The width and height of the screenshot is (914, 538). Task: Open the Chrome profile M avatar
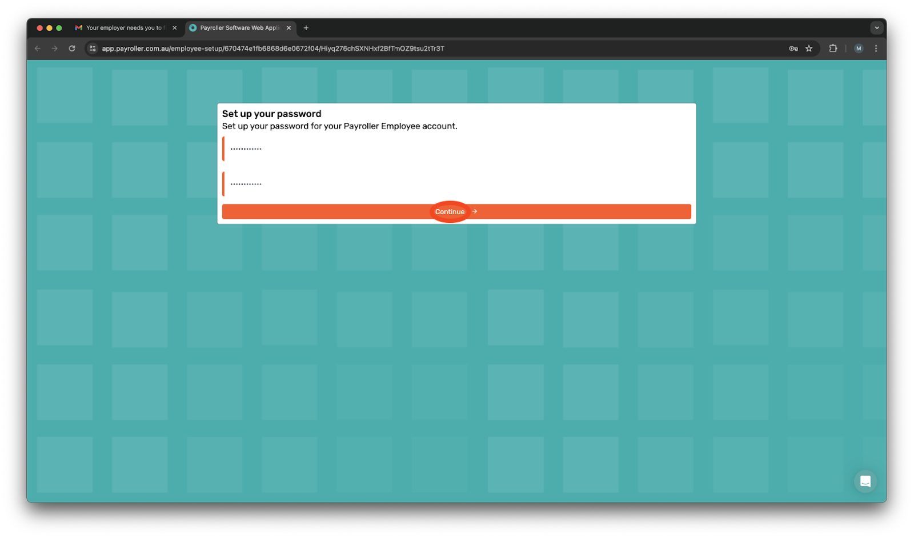(x=859, y=49)
